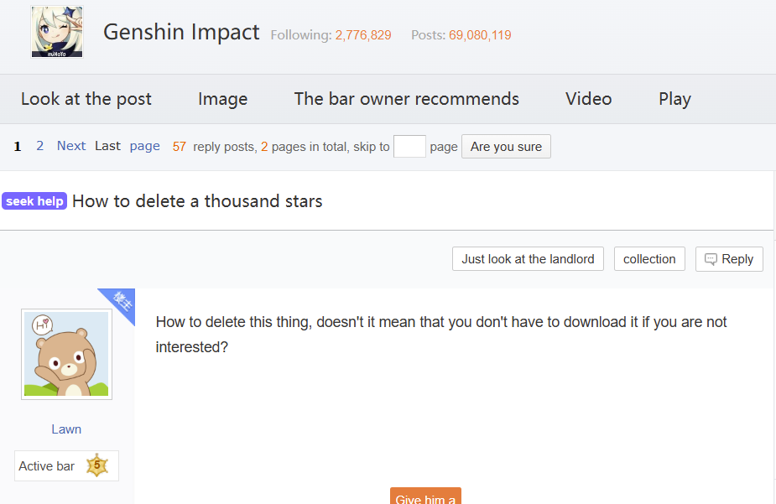Click the thread title How to delete a thousand stars
This screenshot has height=504, width=776.
pyautogui.click(x=197, y=201)
